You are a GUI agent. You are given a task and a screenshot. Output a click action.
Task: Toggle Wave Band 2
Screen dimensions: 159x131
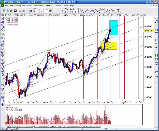65,12
